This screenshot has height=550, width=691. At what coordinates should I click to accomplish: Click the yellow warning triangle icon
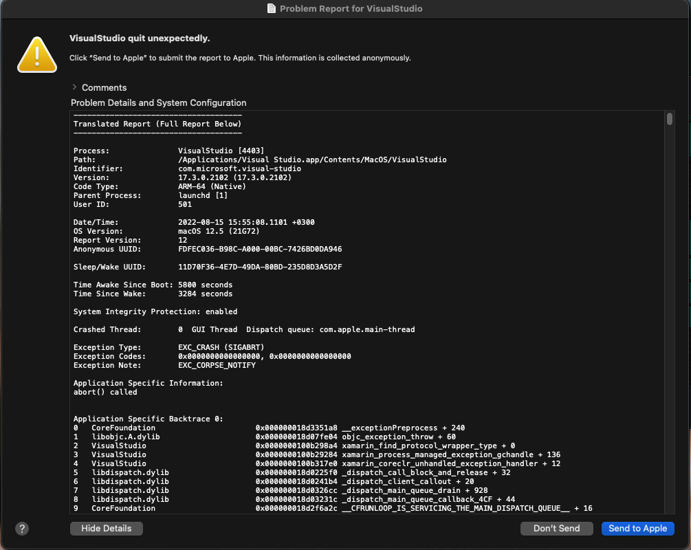37,55
